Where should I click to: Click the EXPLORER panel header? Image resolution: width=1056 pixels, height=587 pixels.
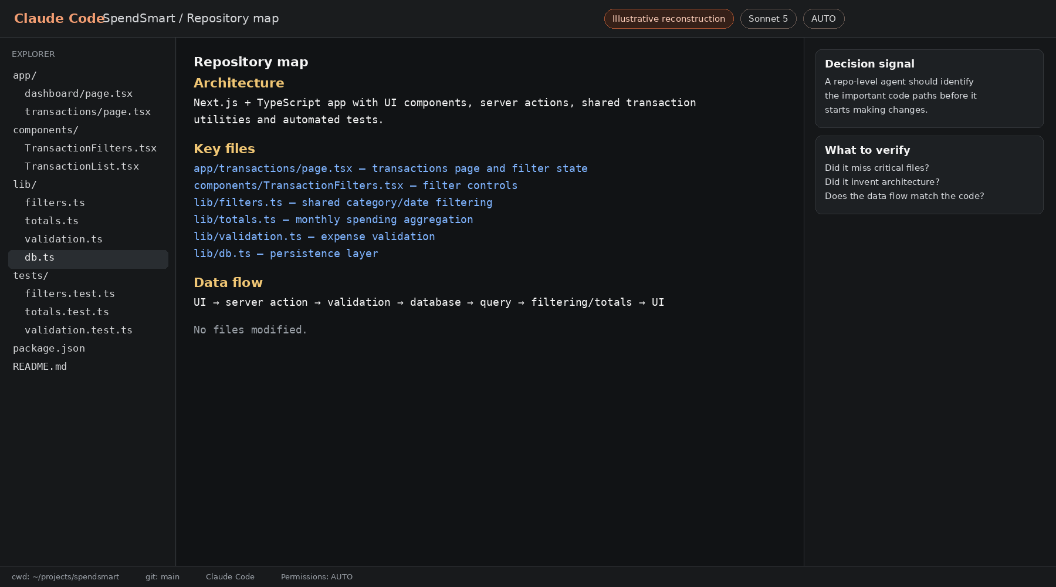(33, 54)
